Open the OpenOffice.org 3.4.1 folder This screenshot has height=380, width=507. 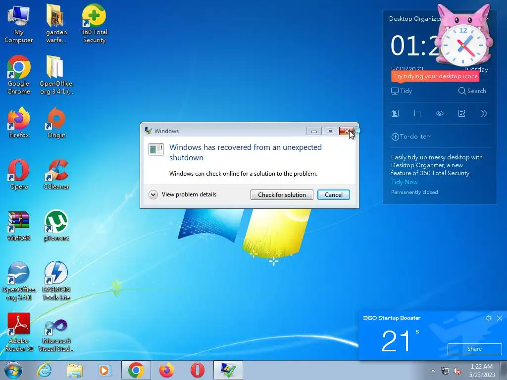coord(56,75)
